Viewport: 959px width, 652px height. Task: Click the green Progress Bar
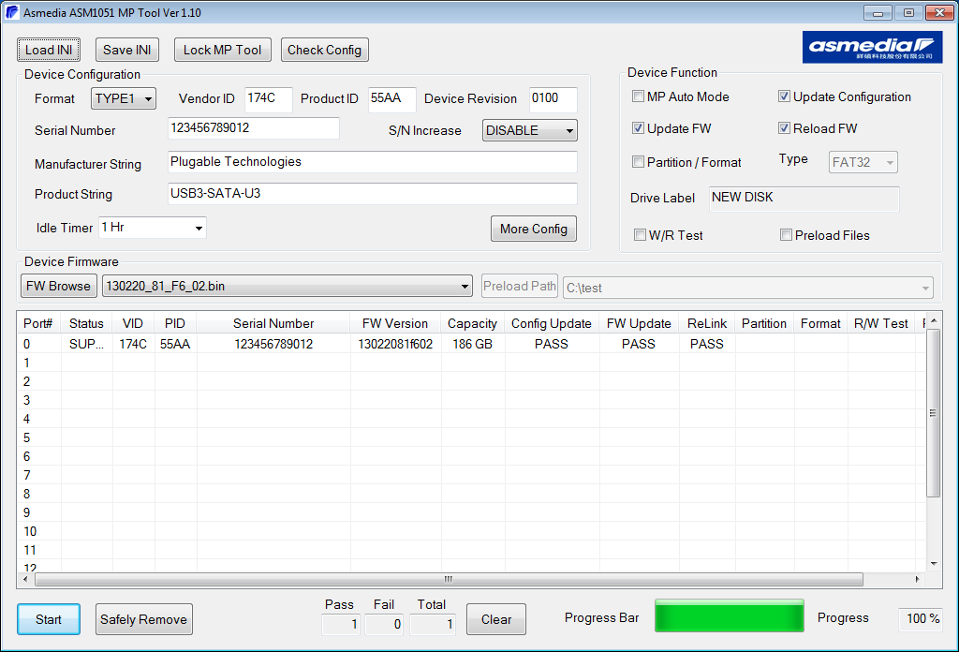point(729,615)
